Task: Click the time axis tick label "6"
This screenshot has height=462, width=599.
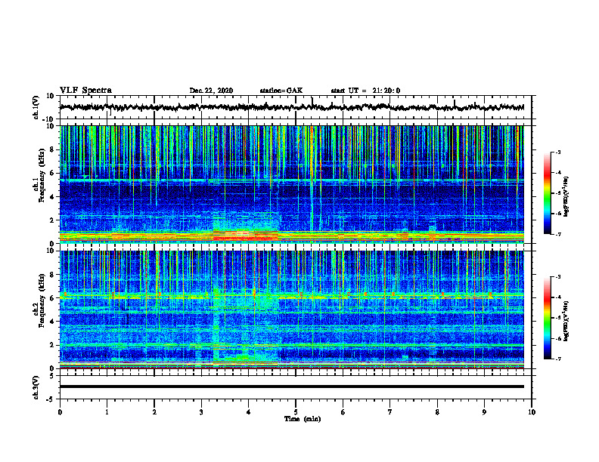Action: [343, 412]
